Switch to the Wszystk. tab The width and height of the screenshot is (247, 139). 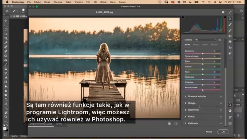[214, 45]
